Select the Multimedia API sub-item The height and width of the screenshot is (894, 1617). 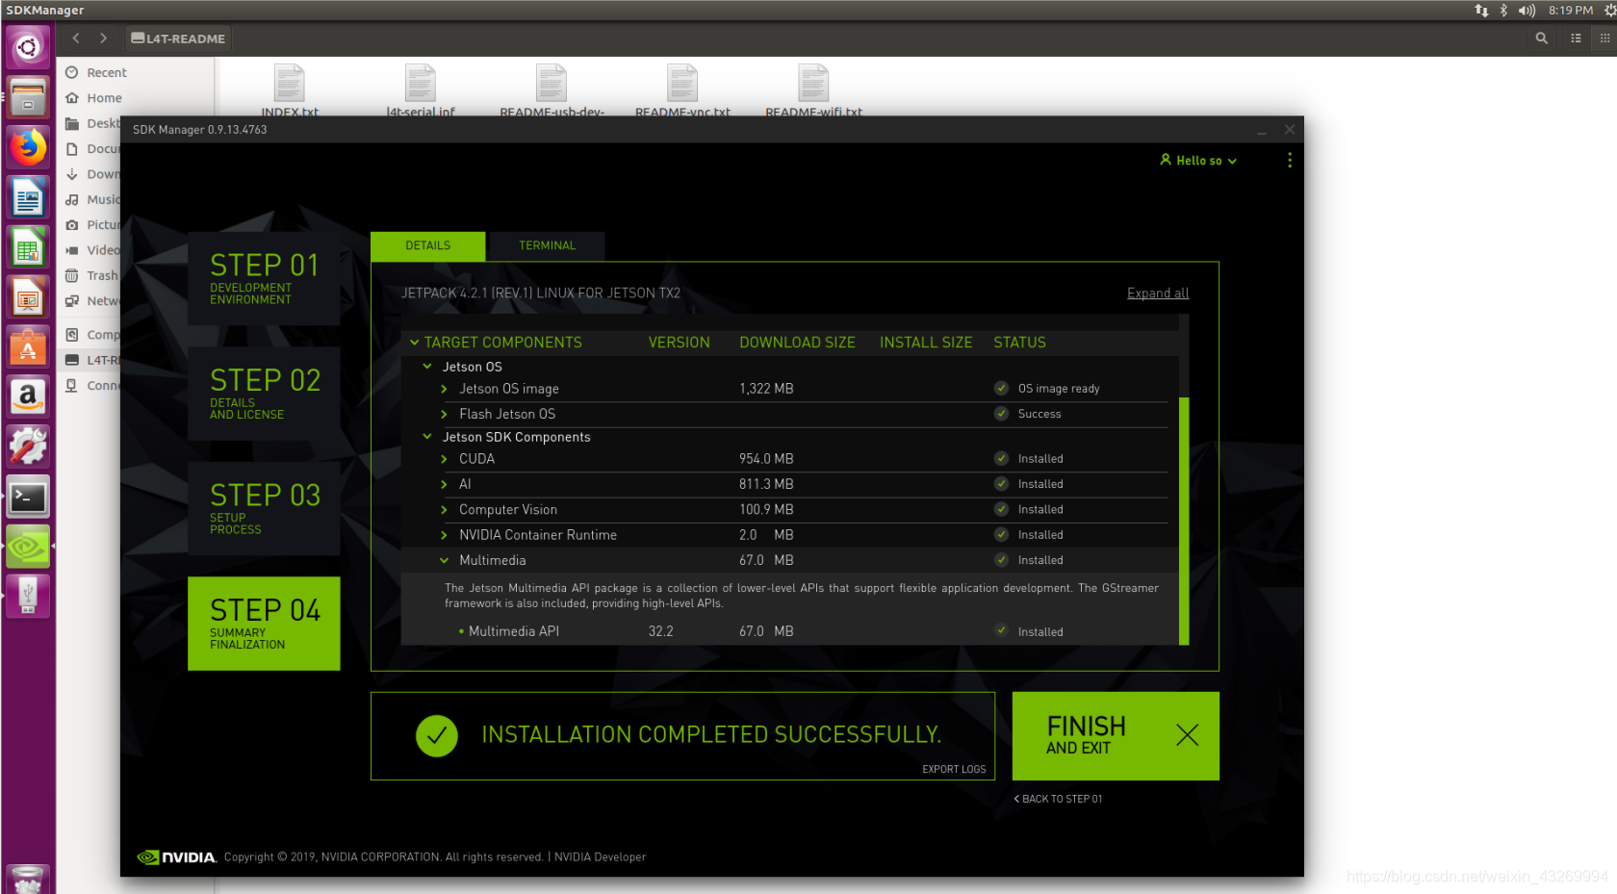(x=513, y=631)
